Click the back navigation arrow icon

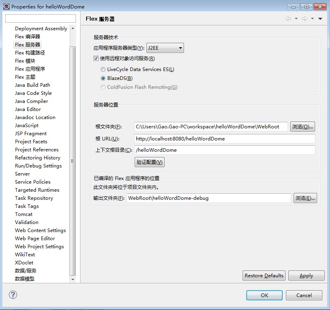pos(288,19)
